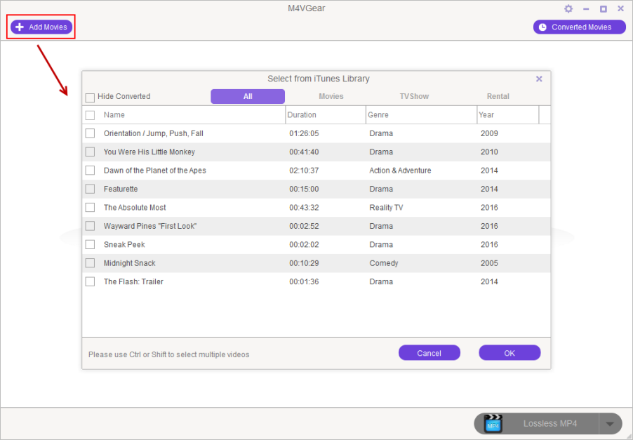
Task: Select "The Absolute Most" title
Action: [135, 208]
